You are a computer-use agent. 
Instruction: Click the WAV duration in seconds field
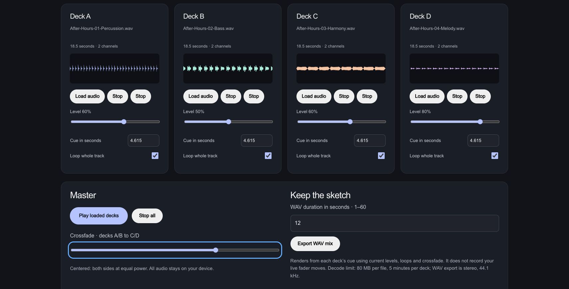[x=395, y=223]
